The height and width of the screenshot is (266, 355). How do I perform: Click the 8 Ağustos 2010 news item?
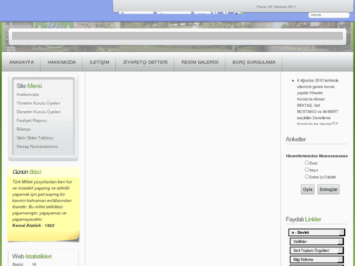(x=317, y=102)
